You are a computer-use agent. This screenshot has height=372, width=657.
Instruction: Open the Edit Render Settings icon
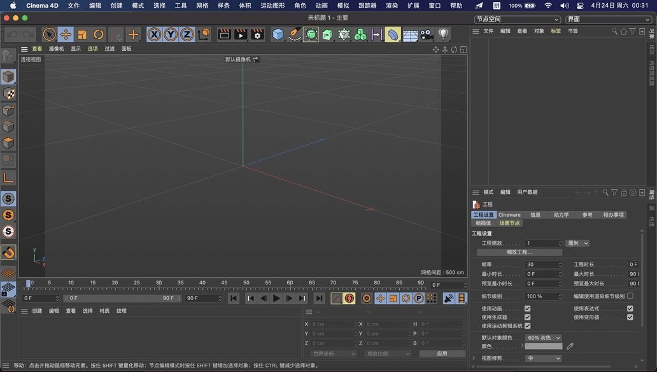tap(257, 34)
